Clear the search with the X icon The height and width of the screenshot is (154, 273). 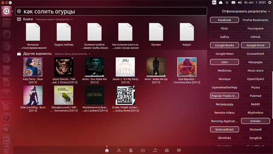coord(19,12)
